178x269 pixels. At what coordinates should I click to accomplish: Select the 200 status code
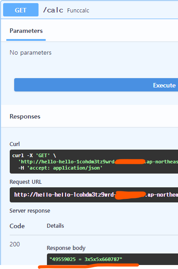(x=15, y=244)
